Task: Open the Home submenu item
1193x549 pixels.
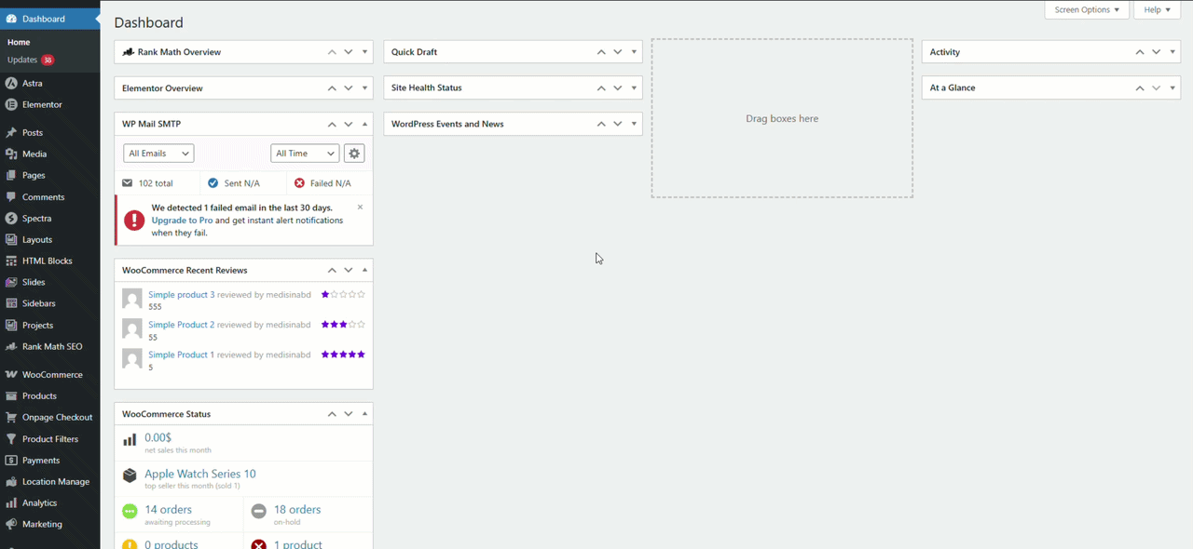Action: click(19, 42)
